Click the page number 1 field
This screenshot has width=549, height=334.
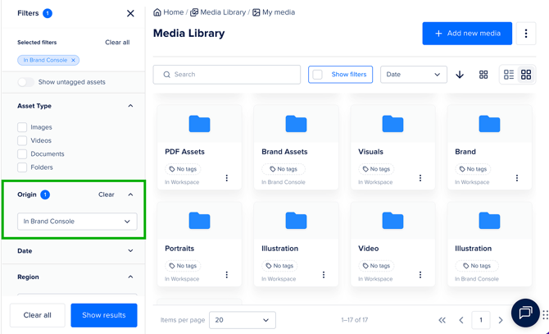tap(481, 320)
